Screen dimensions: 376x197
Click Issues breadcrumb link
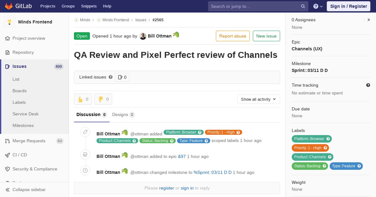pyautogui.click(x=141, y=20)
